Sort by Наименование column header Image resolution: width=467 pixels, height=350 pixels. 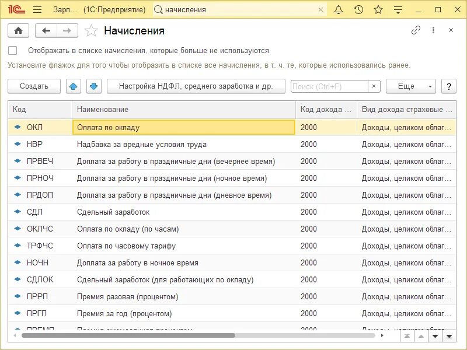pyautogui.click(x=184, y=110)
